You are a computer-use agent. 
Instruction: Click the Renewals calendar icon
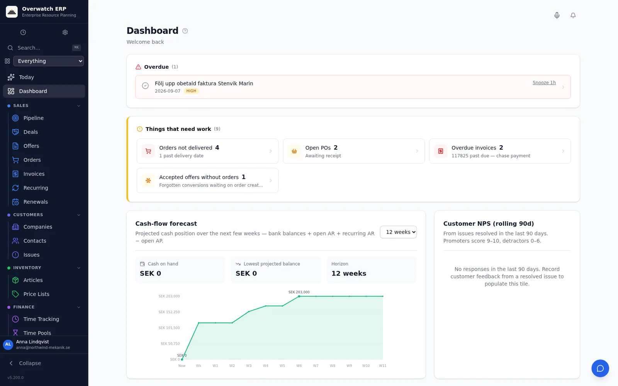point(15,202)
